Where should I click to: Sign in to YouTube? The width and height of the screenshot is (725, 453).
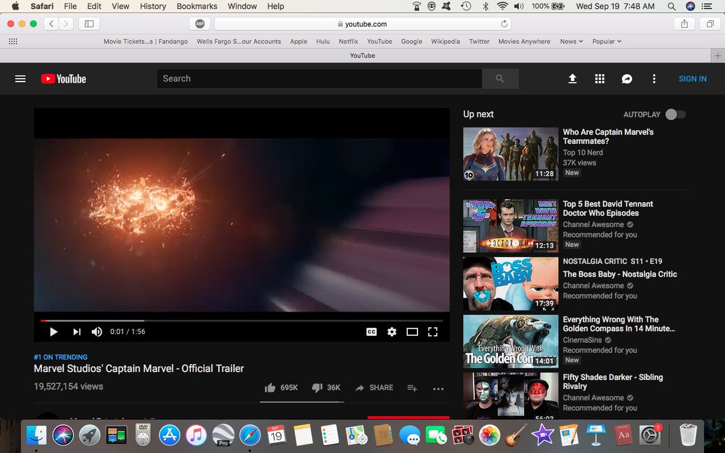tap(692, 79)
